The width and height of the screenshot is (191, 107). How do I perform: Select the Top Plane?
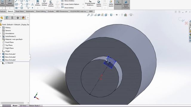pyautogui.click(x=7, y=45)
